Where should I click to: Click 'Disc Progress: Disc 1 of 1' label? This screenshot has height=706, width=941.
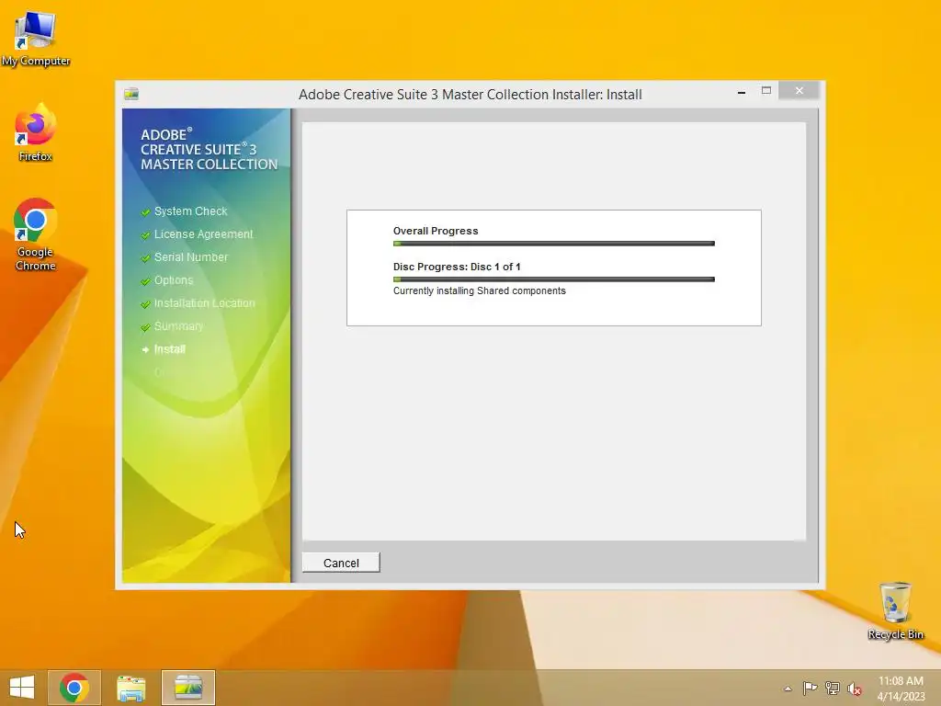(x=456, y=267)
